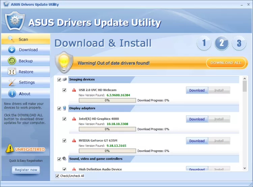Image resolution: width=253 pixels, height=187 pixels.
Task: Click red alert icon beside High Definition Audio
Action: click(74, 169)
